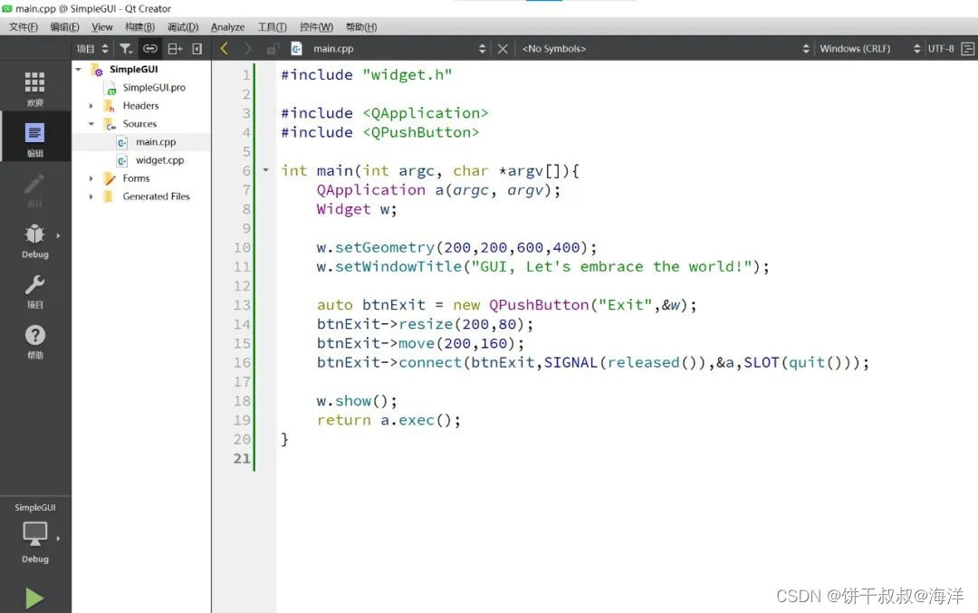Open the Welcome mode grid icon
The image size is (978, 613).
[34, 81]
